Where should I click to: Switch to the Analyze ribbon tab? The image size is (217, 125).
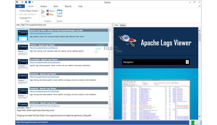click(44, 6)
